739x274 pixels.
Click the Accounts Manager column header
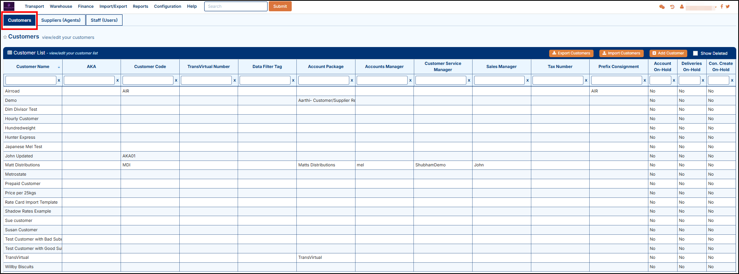384,66
